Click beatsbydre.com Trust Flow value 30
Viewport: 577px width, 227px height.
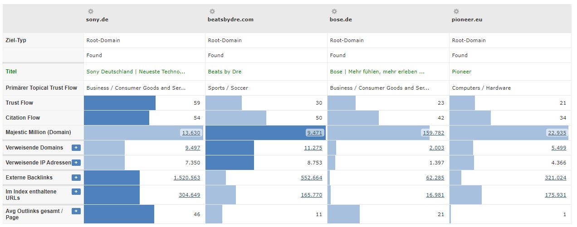coord(319,103)
